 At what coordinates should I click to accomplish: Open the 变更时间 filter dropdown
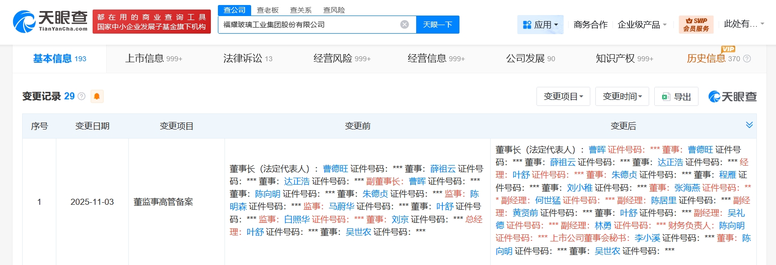click(622, 96)
